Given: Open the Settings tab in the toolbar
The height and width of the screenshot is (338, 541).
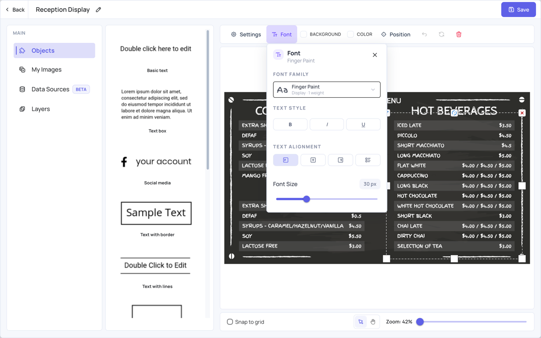Looking at the screenshot, I should 246,34.
